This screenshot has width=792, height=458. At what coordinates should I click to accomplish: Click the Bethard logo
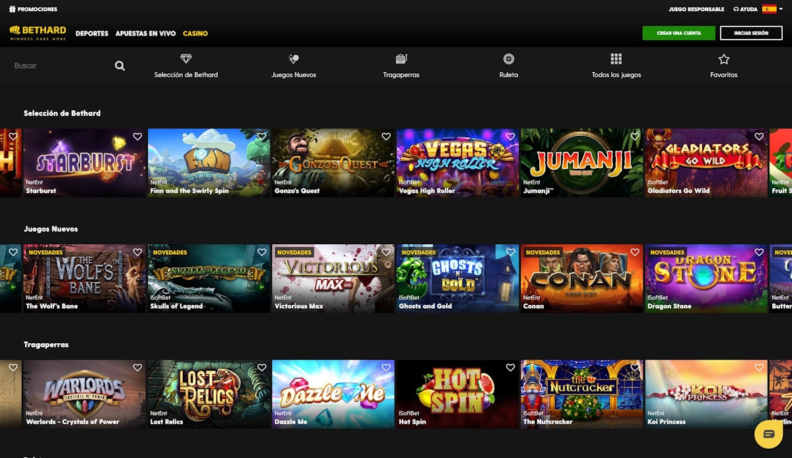click(38, 33)
